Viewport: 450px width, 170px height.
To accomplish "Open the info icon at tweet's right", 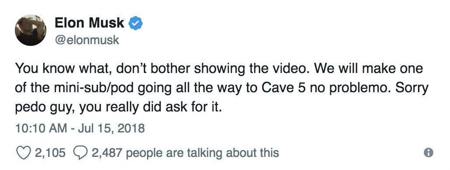I will (x=429, y=153).
